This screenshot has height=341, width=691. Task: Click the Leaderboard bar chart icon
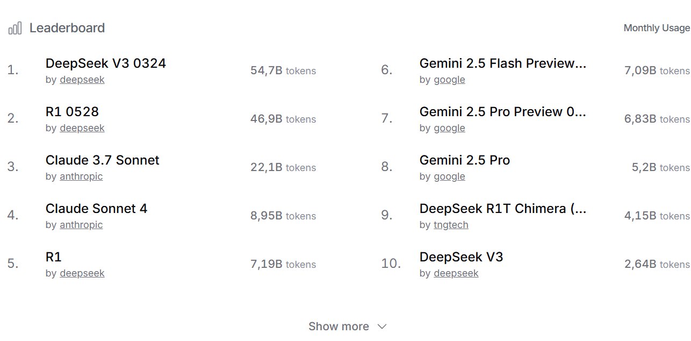tap(15, 29)
